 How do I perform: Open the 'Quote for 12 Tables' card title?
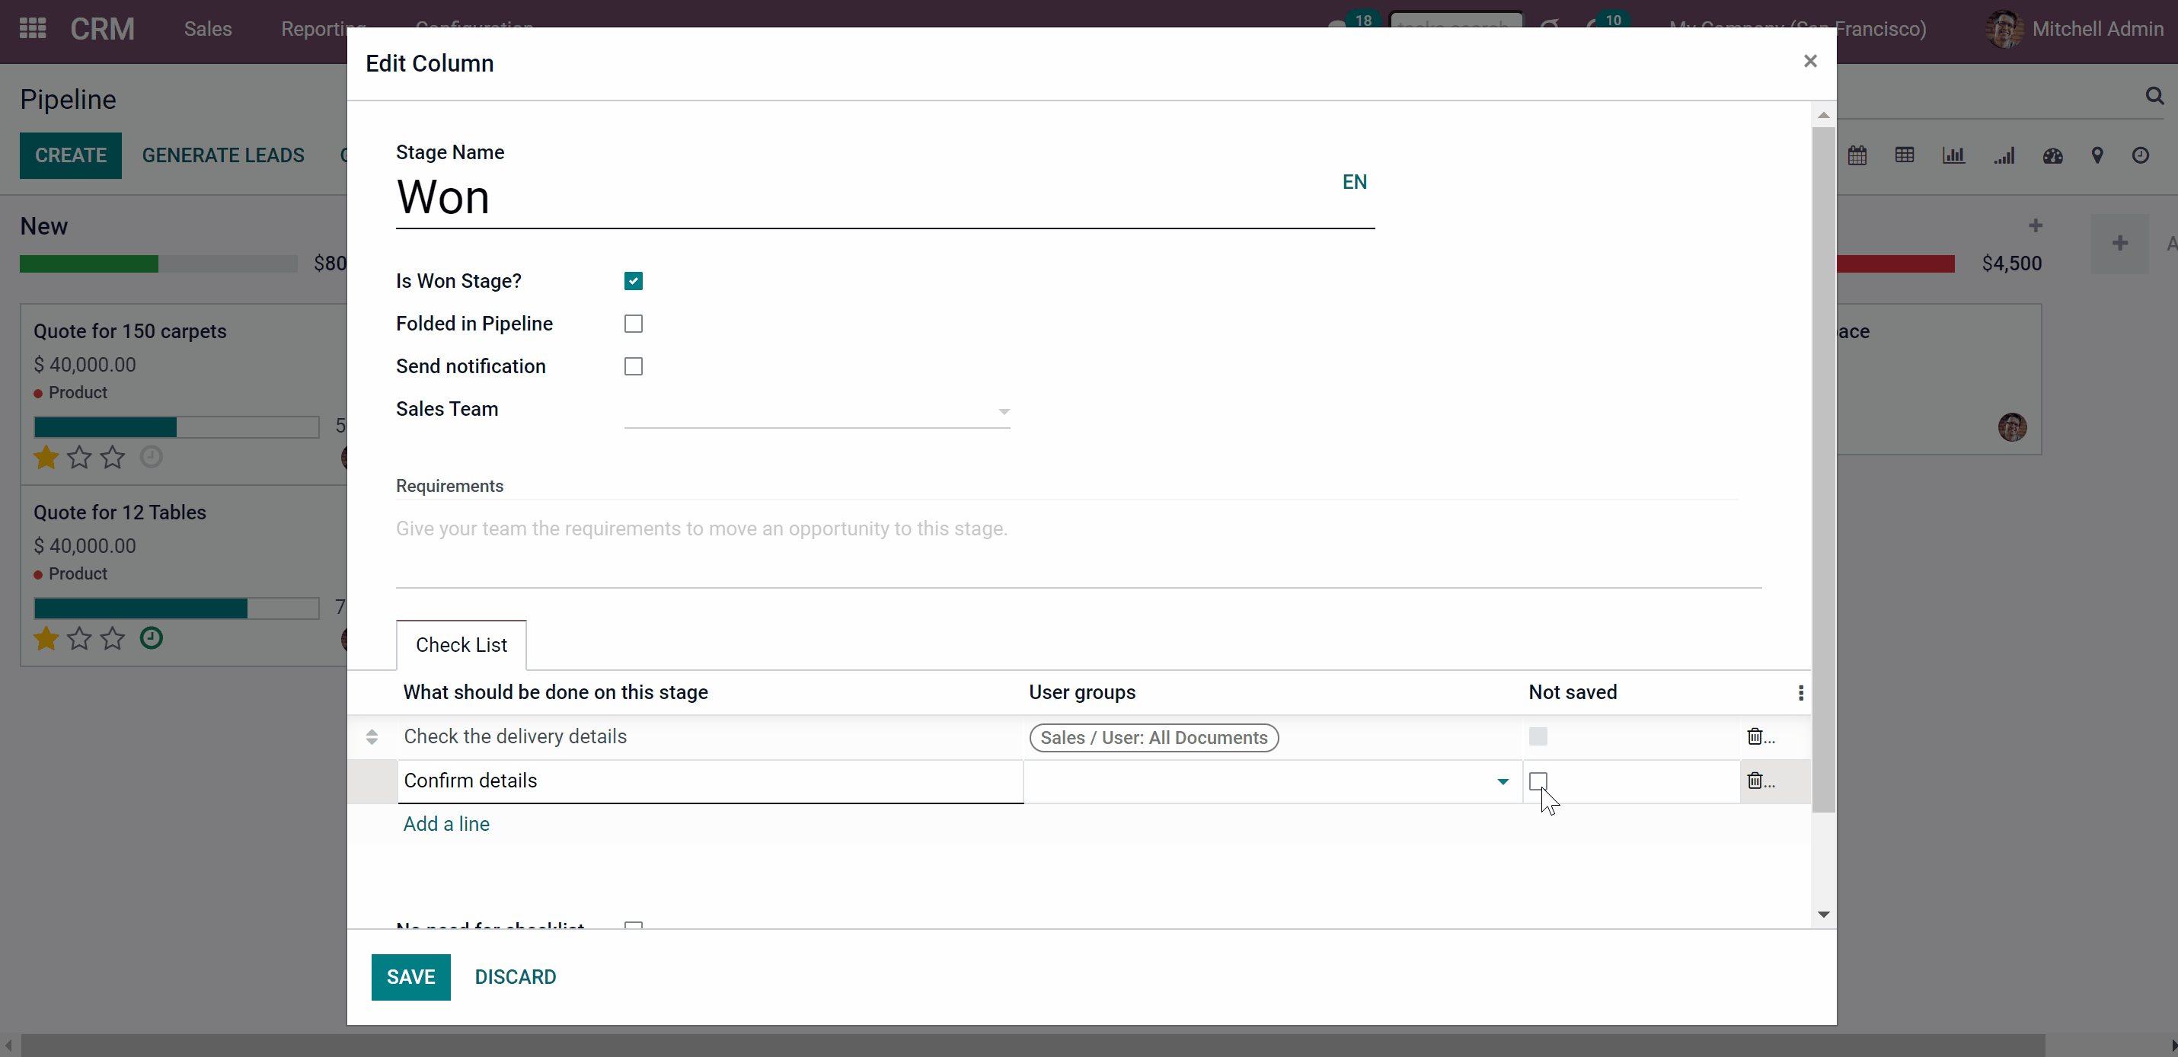pos(120,513)
